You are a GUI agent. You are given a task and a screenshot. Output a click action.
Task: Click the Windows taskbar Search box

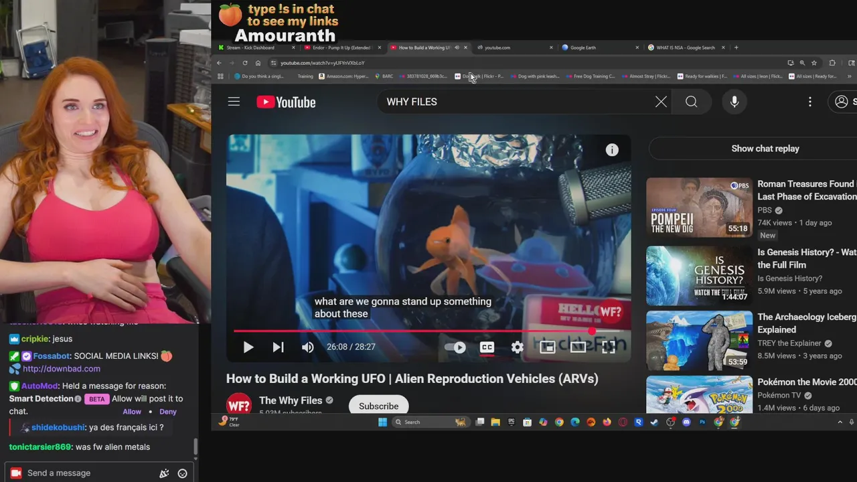tap(430, 422)
